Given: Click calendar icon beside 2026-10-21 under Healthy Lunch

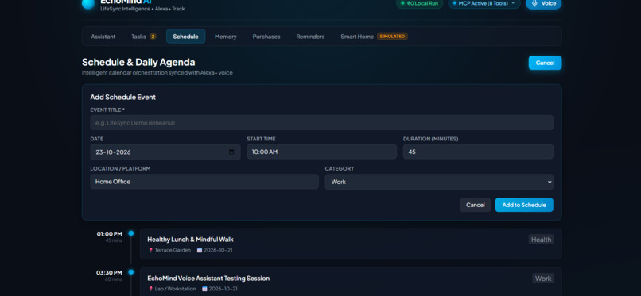Looking at the screenshot, I should point(200,250).
